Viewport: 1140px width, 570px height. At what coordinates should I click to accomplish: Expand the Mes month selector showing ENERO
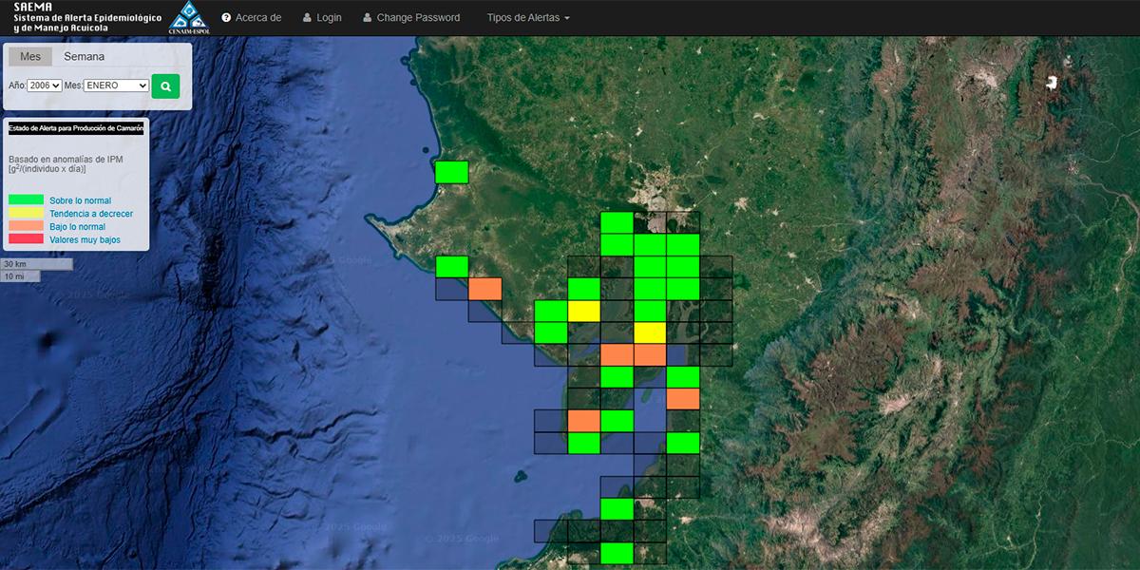tap(116, 85)
